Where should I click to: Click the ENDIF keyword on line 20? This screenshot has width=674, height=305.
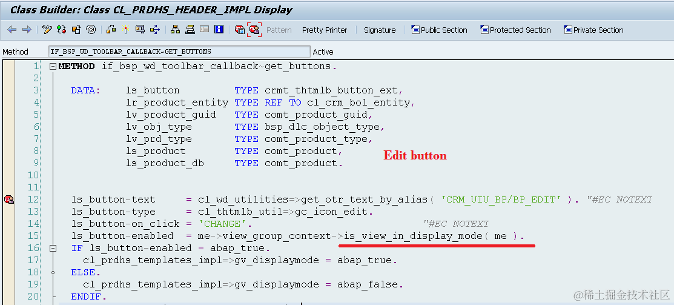pos(87,297)
